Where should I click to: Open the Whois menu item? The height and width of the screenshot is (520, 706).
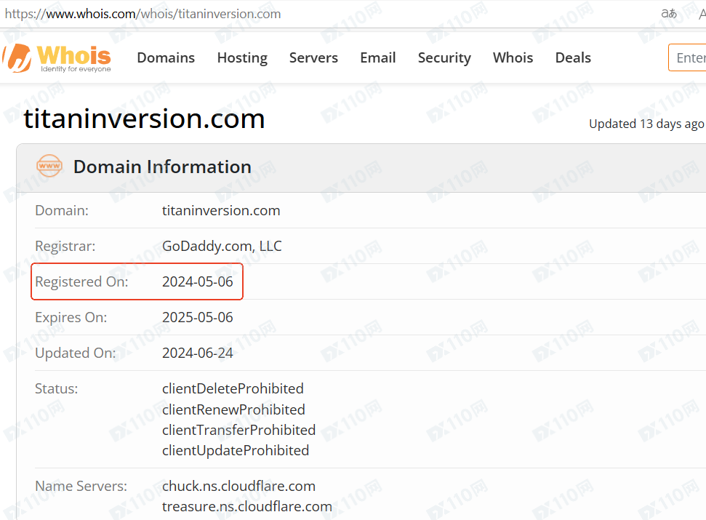pyautogui.click(x=513, y=57)
